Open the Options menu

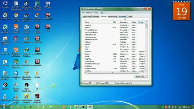[x=89, y=13]
